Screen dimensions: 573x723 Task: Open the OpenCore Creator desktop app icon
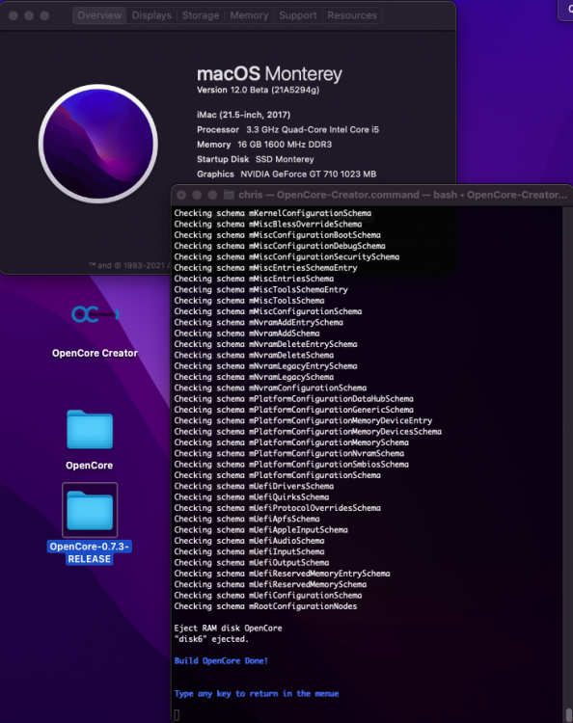click(x=95, y=314)
